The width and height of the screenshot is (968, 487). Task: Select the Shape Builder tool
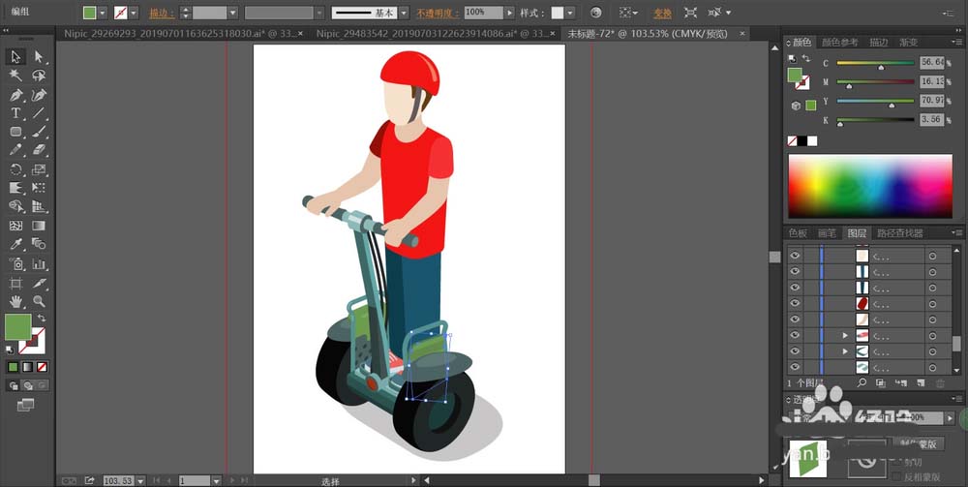coord(15,207)
